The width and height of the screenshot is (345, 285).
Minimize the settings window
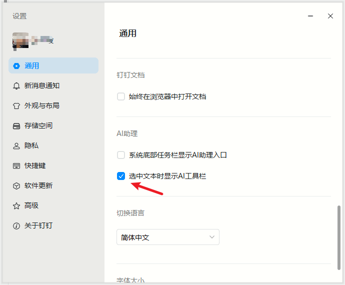tap(311, 16)
